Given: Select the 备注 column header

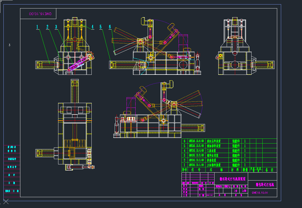Looking at the screenshot, I should click(269, 170).
